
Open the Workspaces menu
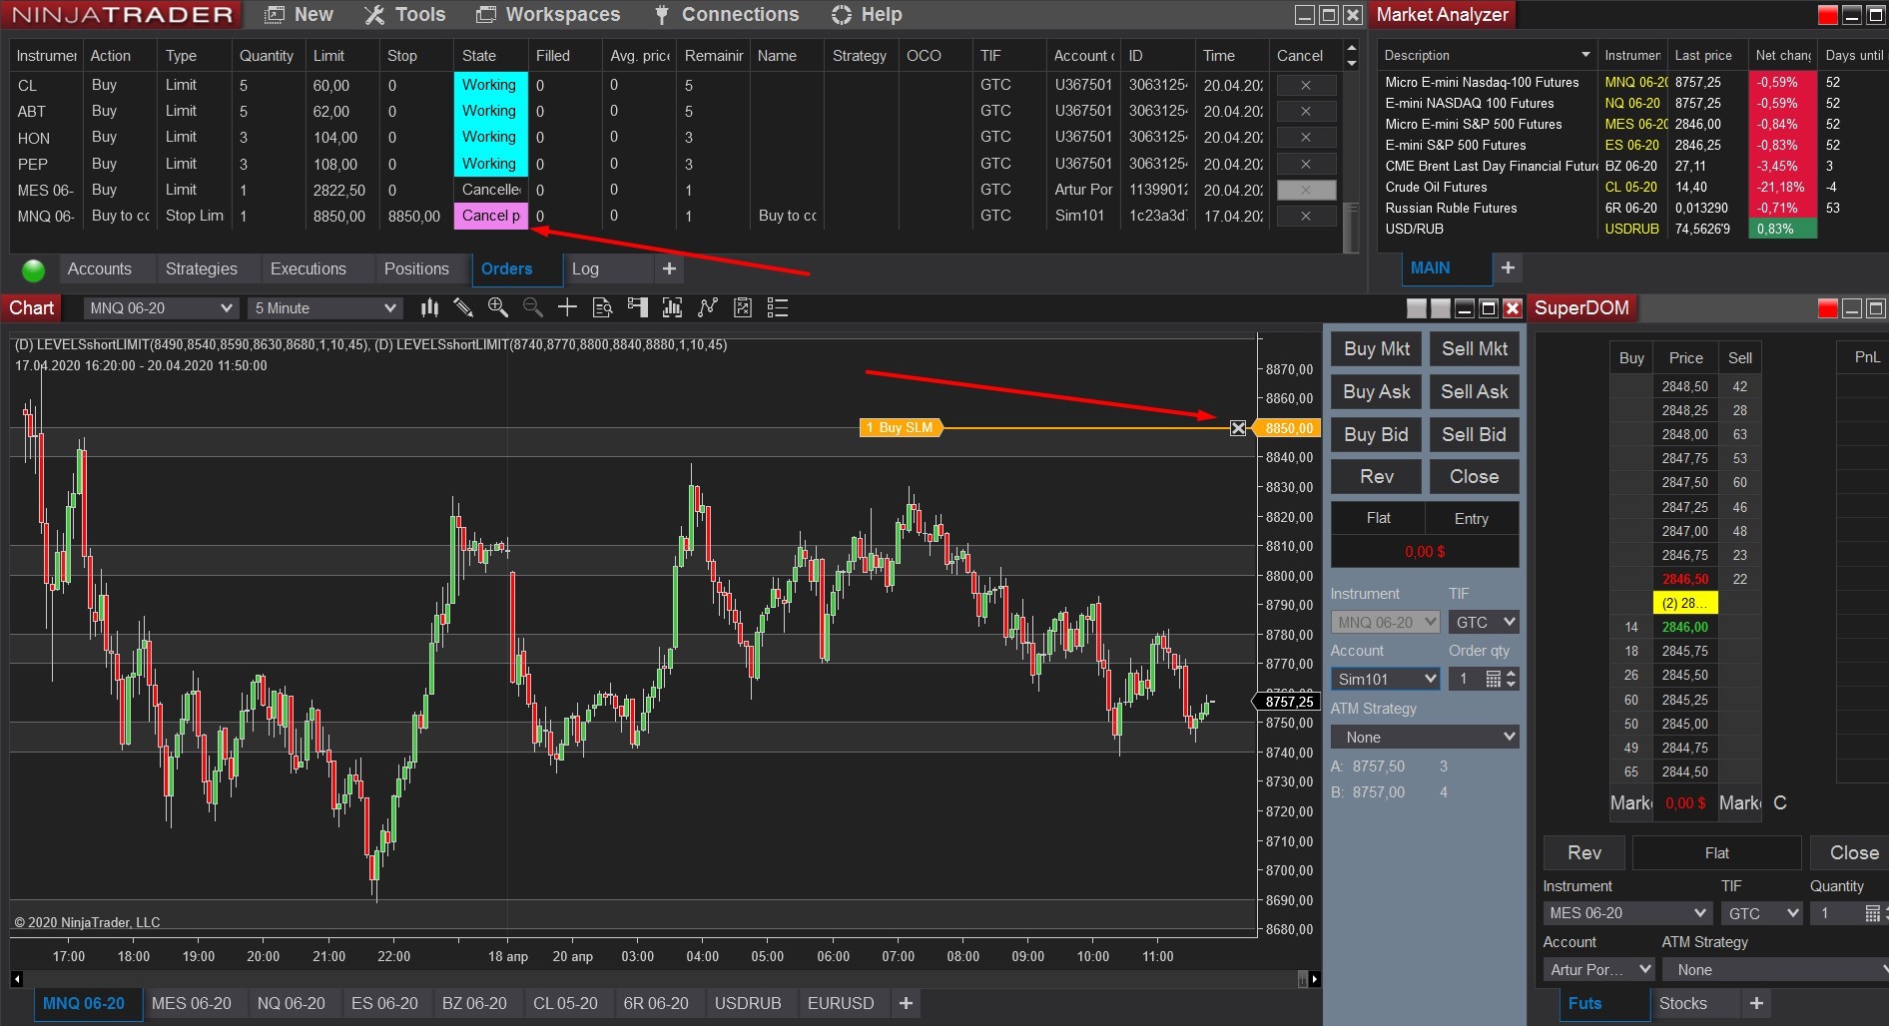tap(548, 14)
